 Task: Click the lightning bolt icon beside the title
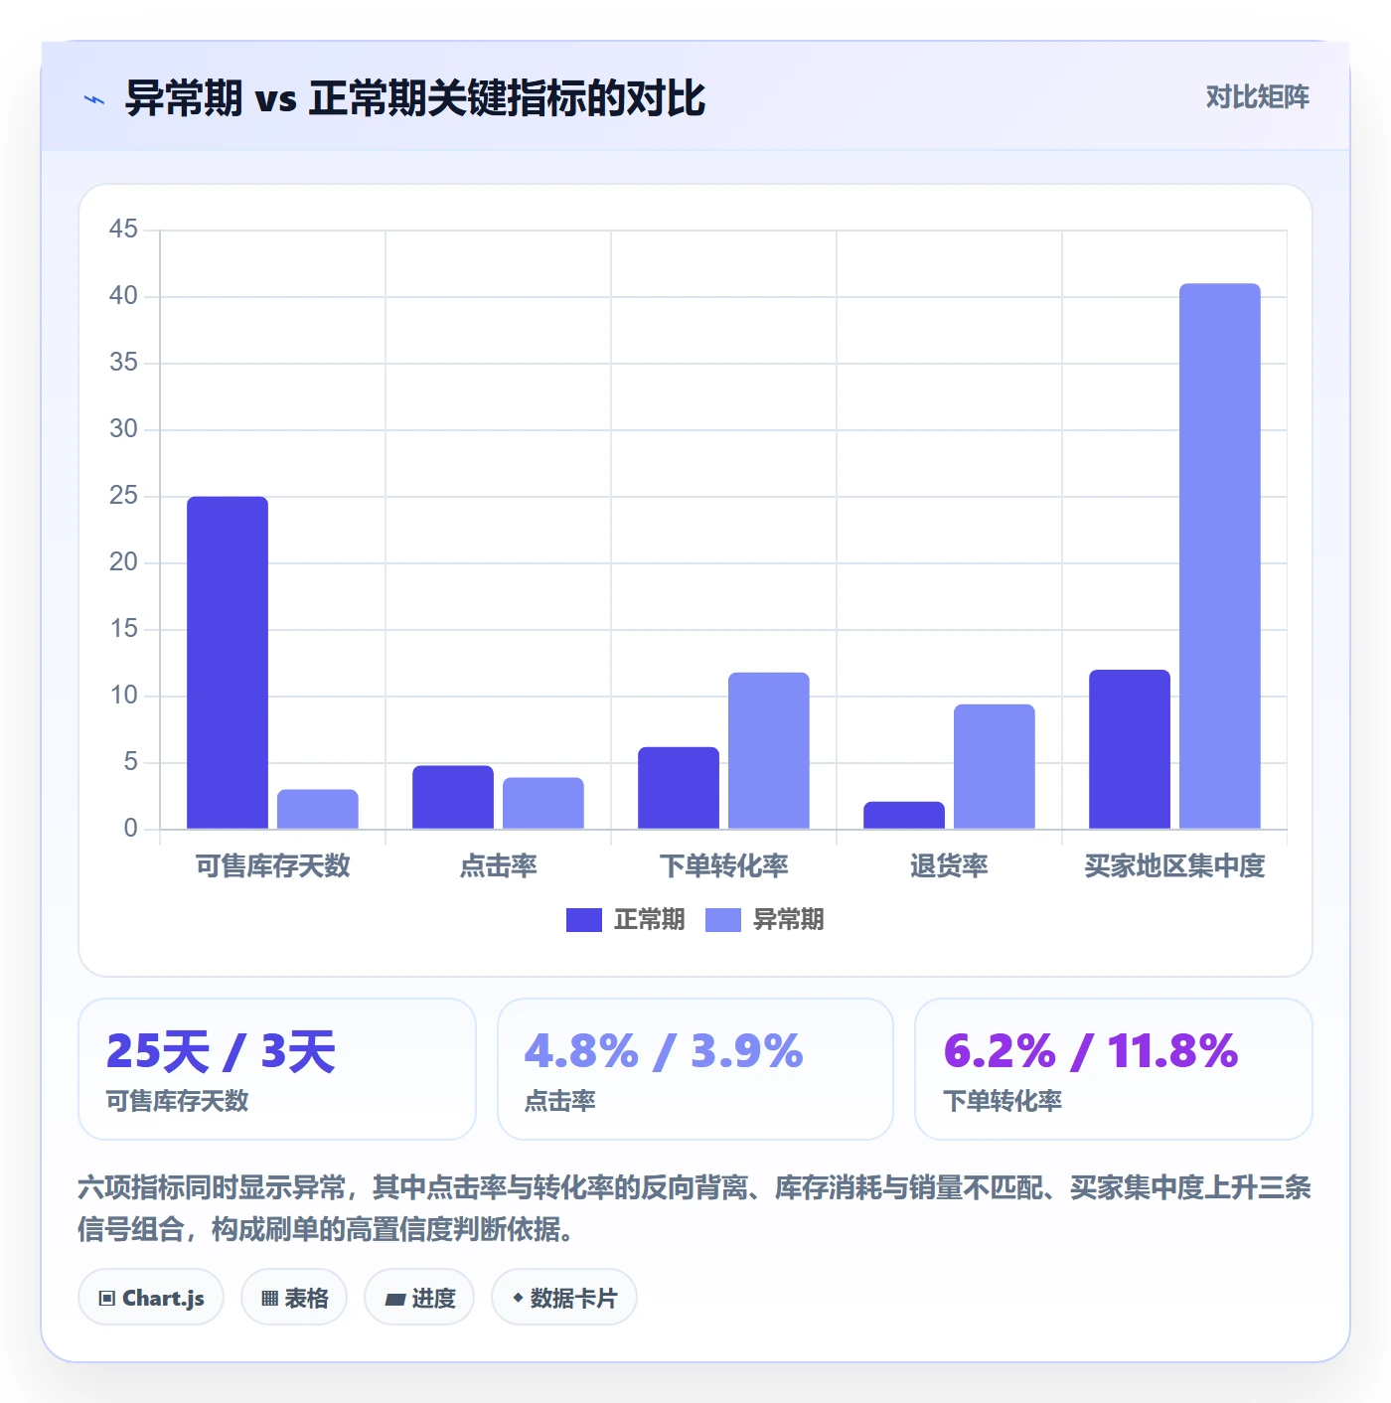point(94,99)
